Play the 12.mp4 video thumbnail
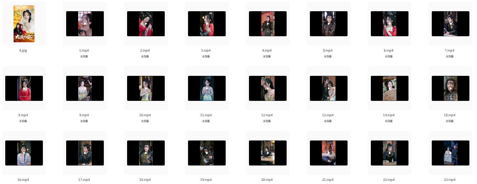Screen dimensions: 477x184 click(x=268, y=88)
